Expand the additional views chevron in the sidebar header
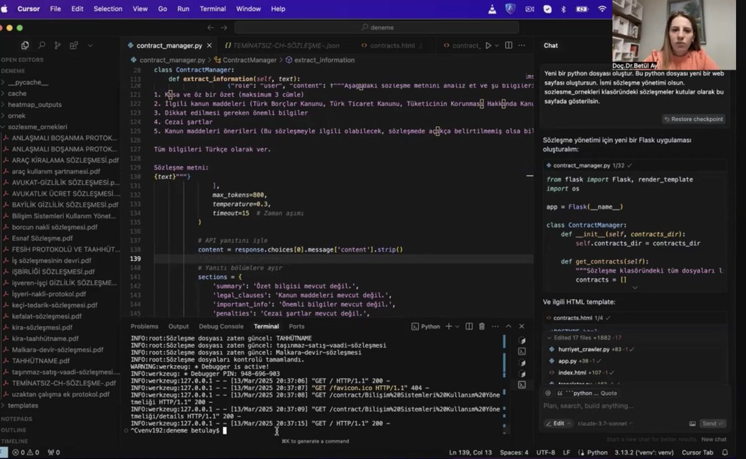 (x=90, y=45)
